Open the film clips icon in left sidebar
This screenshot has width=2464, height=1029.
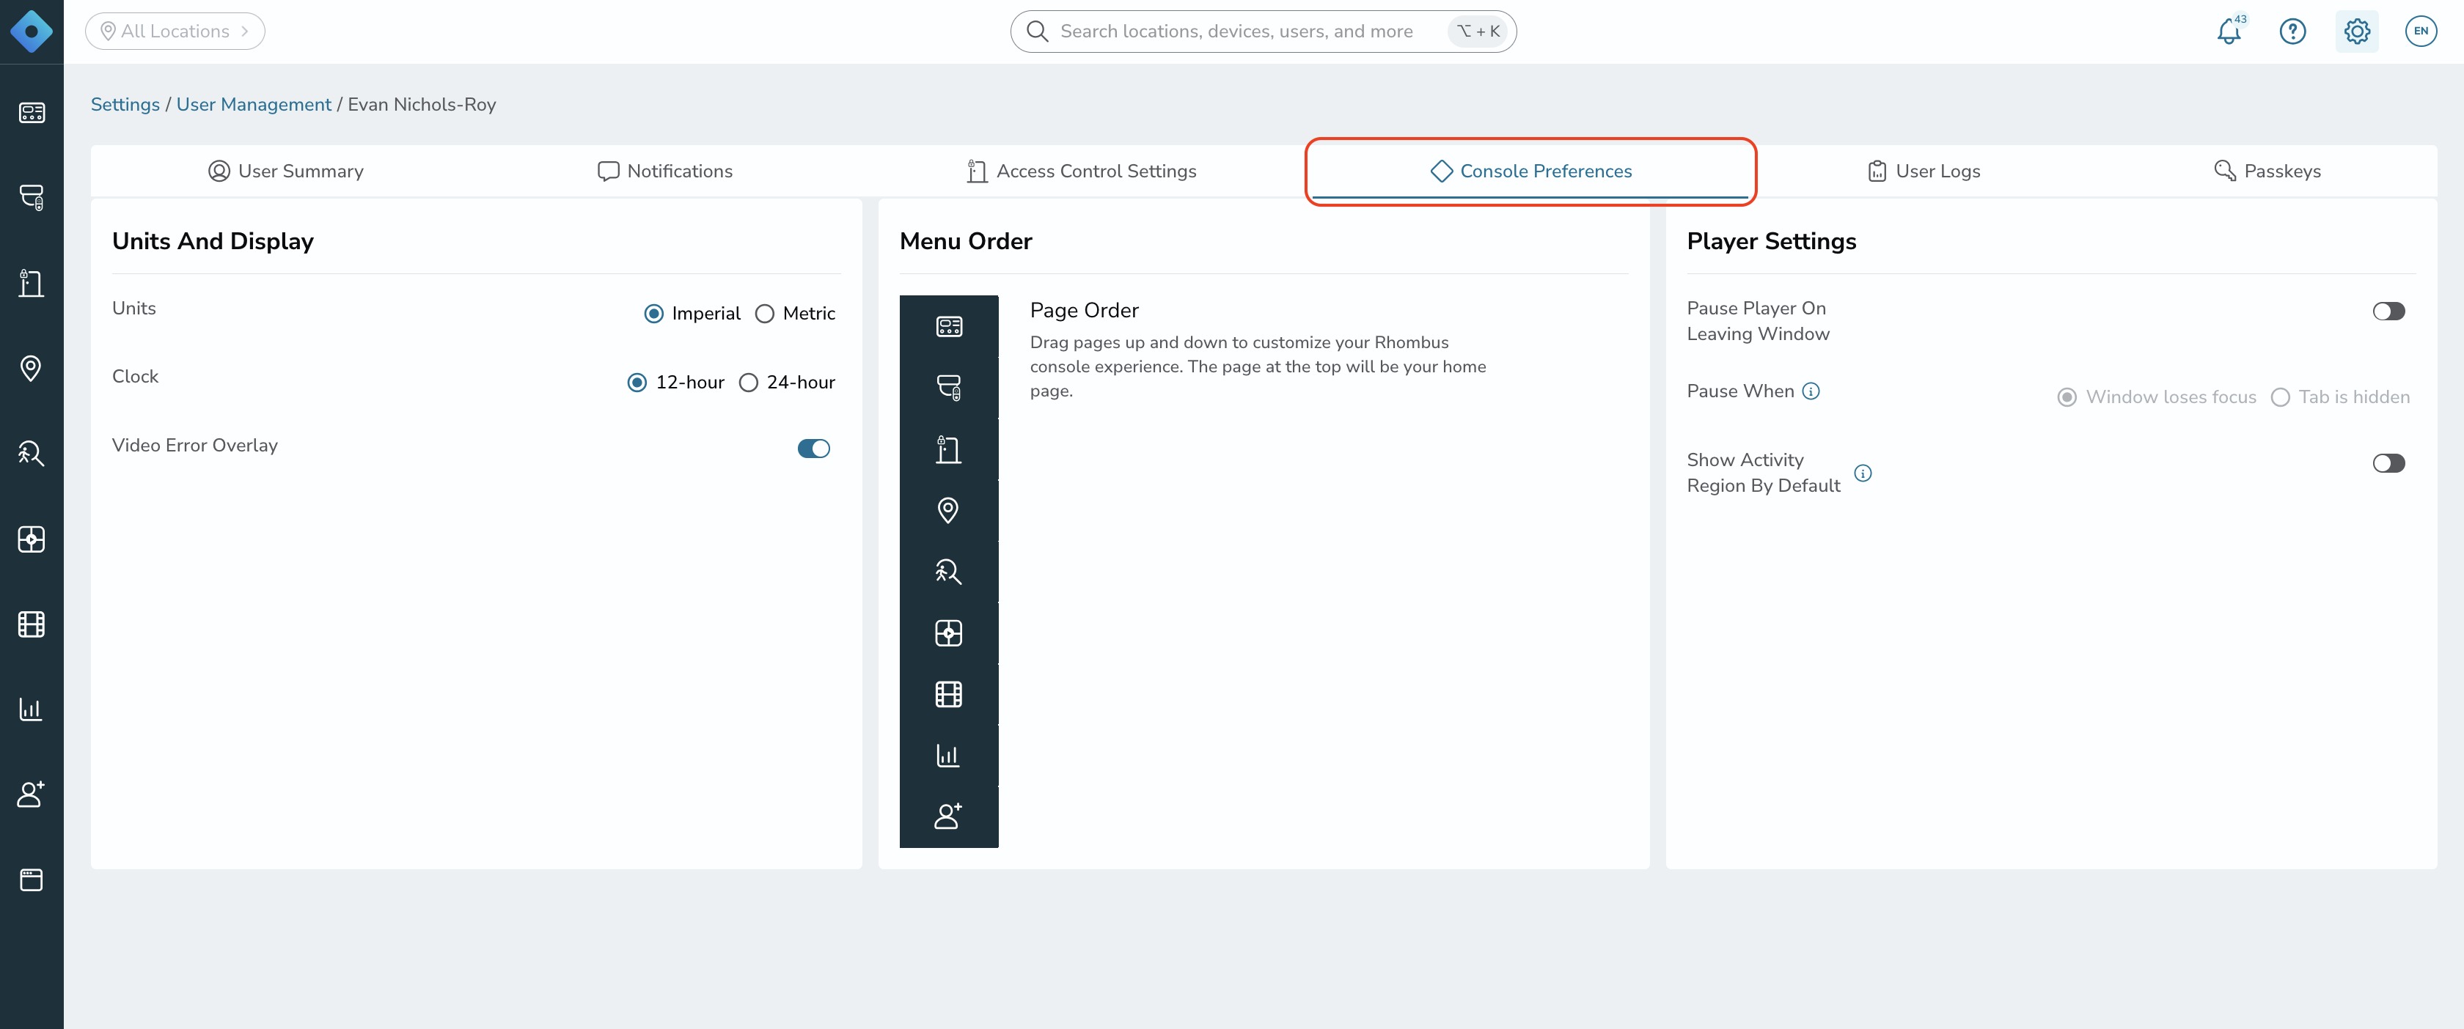32,624
